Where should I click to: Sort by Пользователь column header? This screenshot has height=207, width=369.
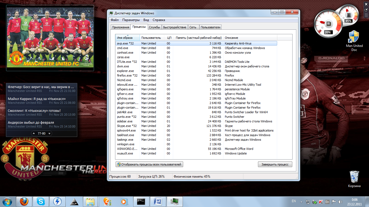tap(152, 38)
